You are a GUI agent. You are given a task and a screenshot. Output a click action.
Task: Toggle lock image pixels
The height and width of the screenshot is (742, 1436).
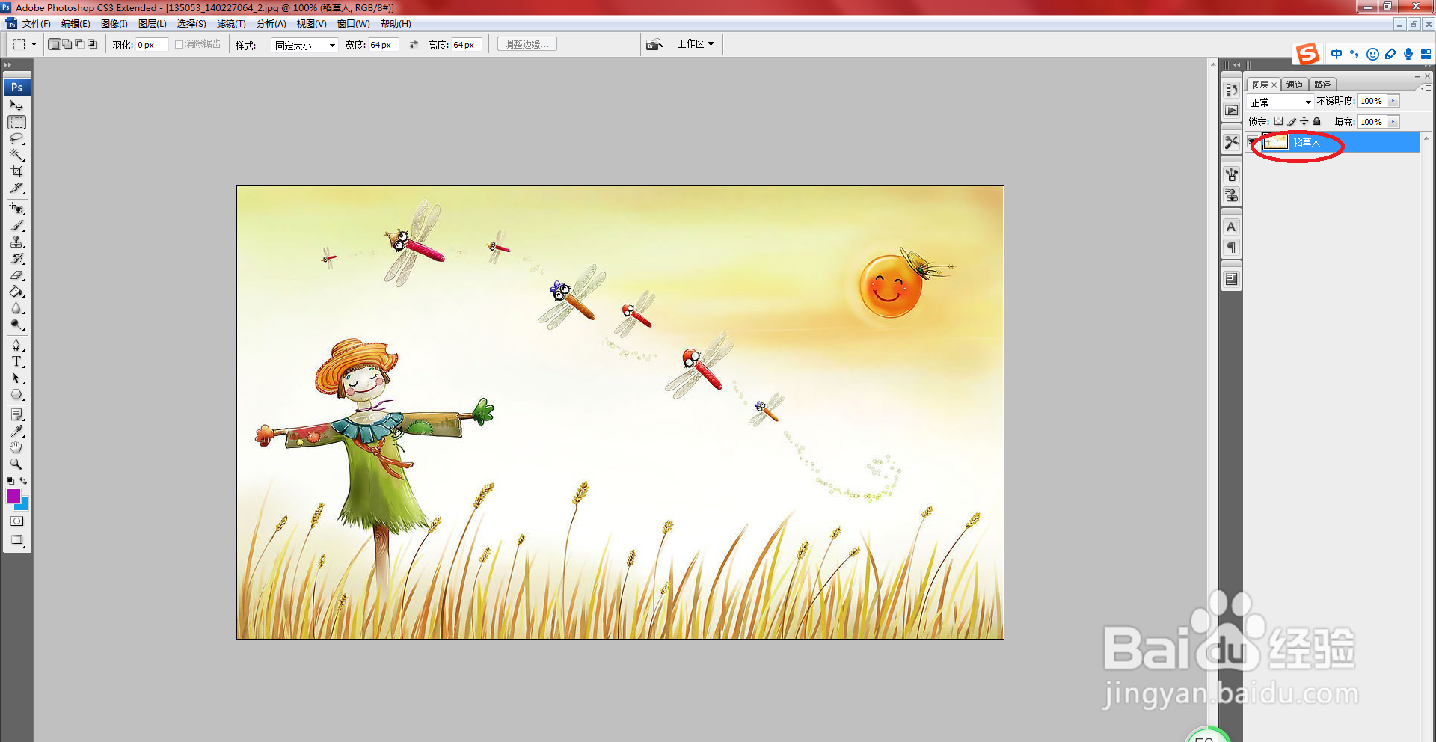tap(1291, 121)
